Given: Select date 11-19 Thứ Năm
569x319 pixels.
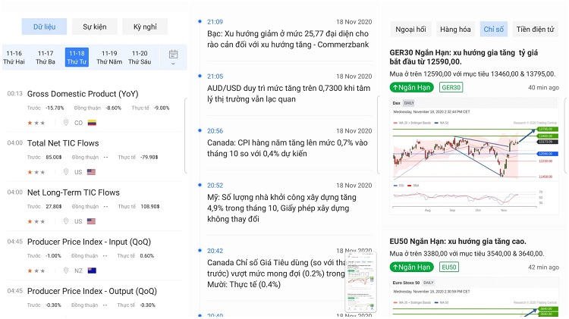Looking at the screenshot, I should click(x=109, y=58).
